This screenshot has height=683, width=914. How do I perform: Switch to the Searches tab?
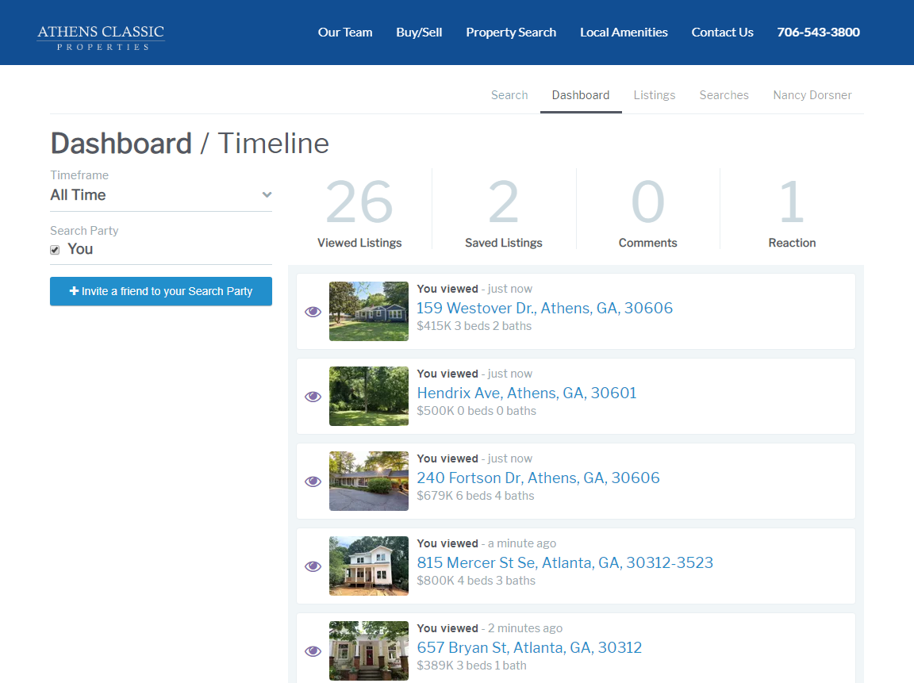[724, 95]
